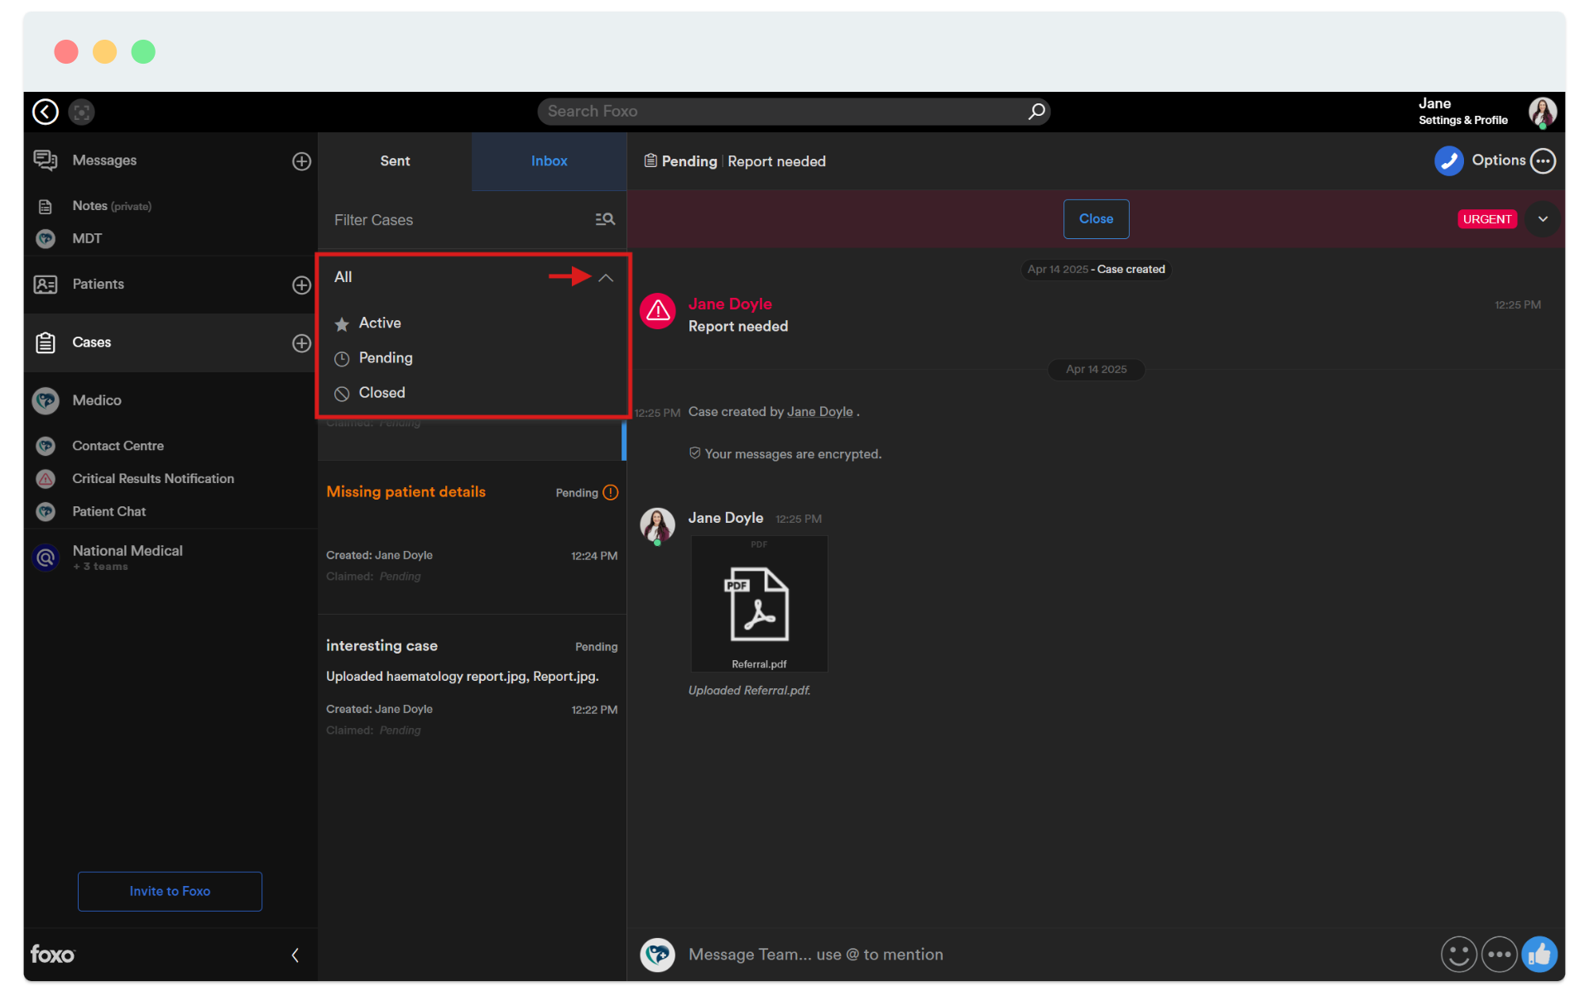Click Jane Doyle's message avatar
This screenshot has height=996, width=1589.
[658, 526]
